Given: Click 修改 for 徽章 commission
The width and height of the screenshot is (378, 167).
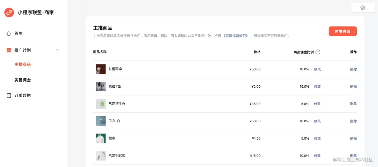Looking at the screenshot, I should click(x=317, y=138).
